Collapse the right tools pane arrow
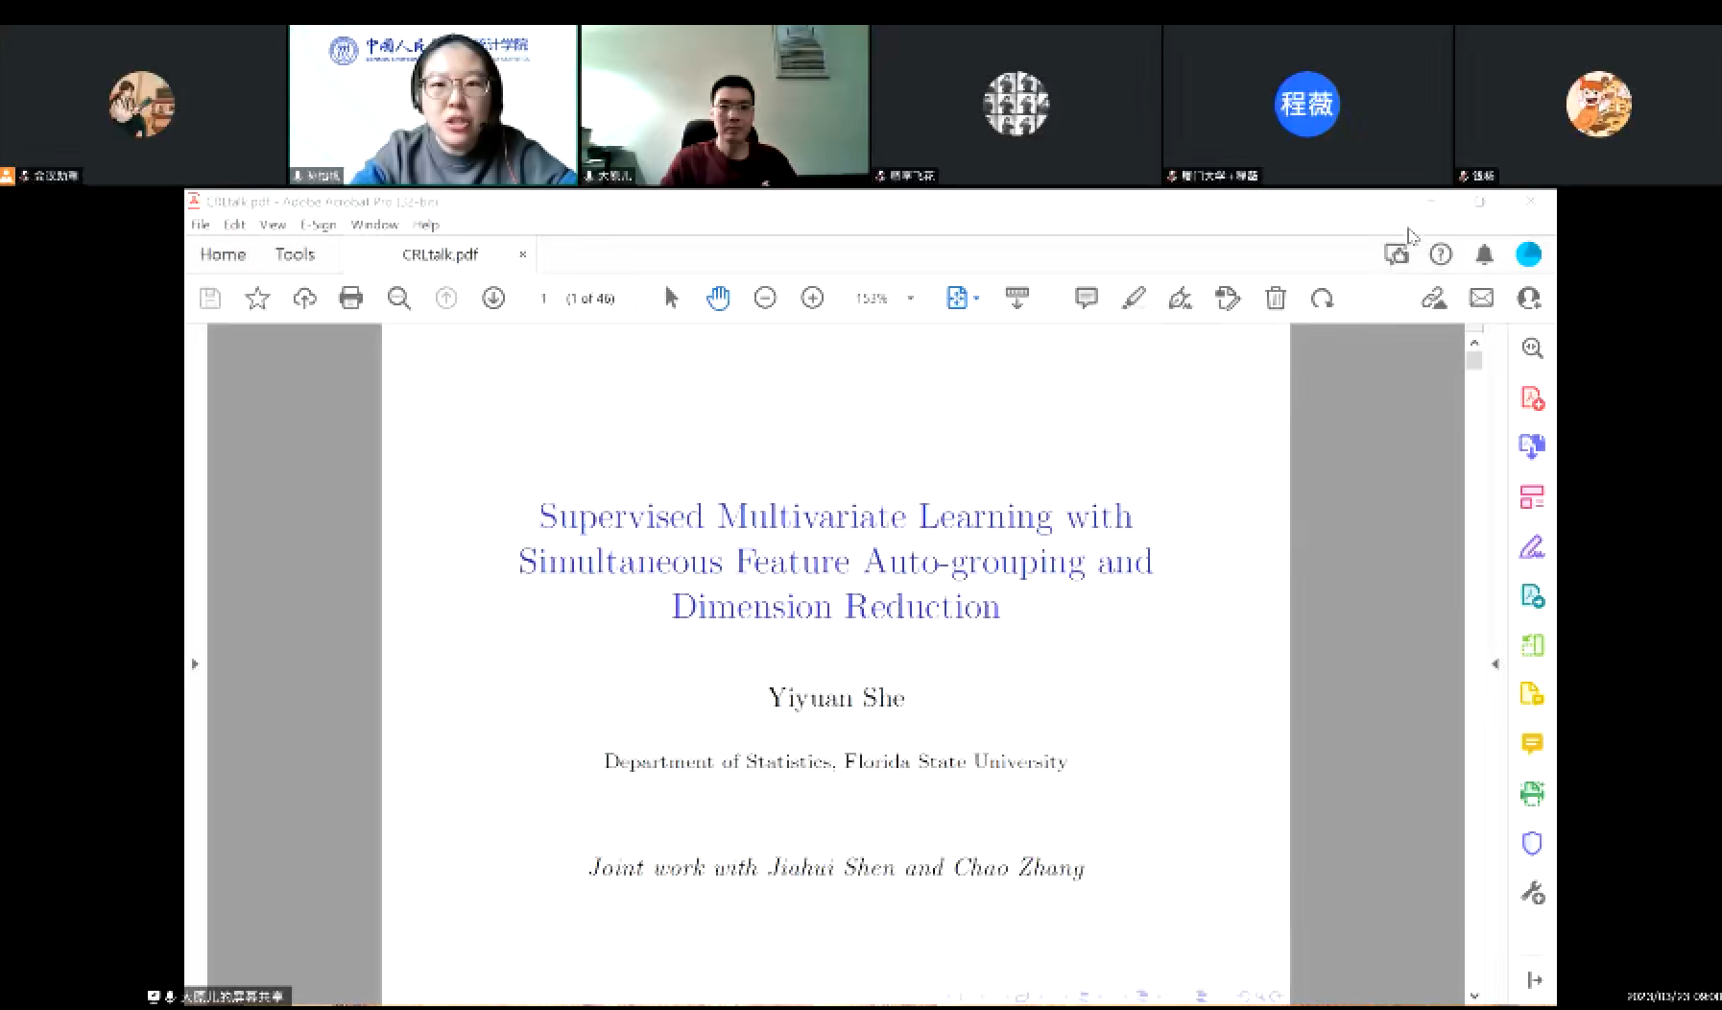This screenshot has width=1722, height=1010. point(1495,663)
